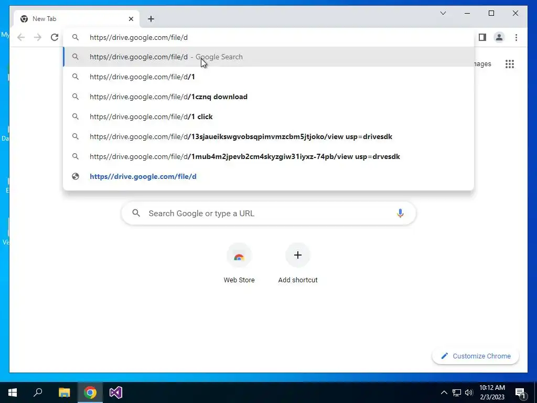Viewport: 537px width, 403px height.
Task: Select suggestion ending in '/d/1'
Action: pos(268,77)
